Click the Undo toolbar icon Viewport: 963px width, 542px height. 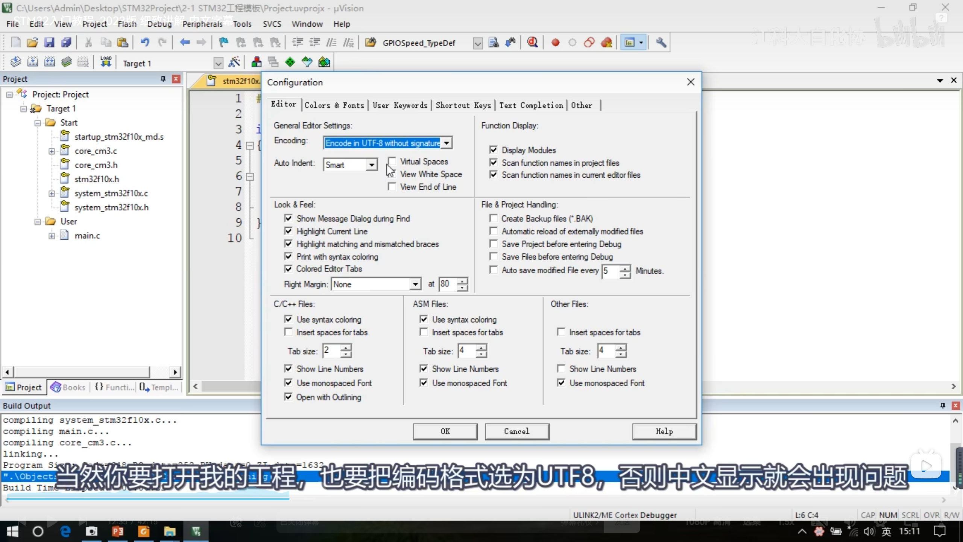(x=145, y=43)
